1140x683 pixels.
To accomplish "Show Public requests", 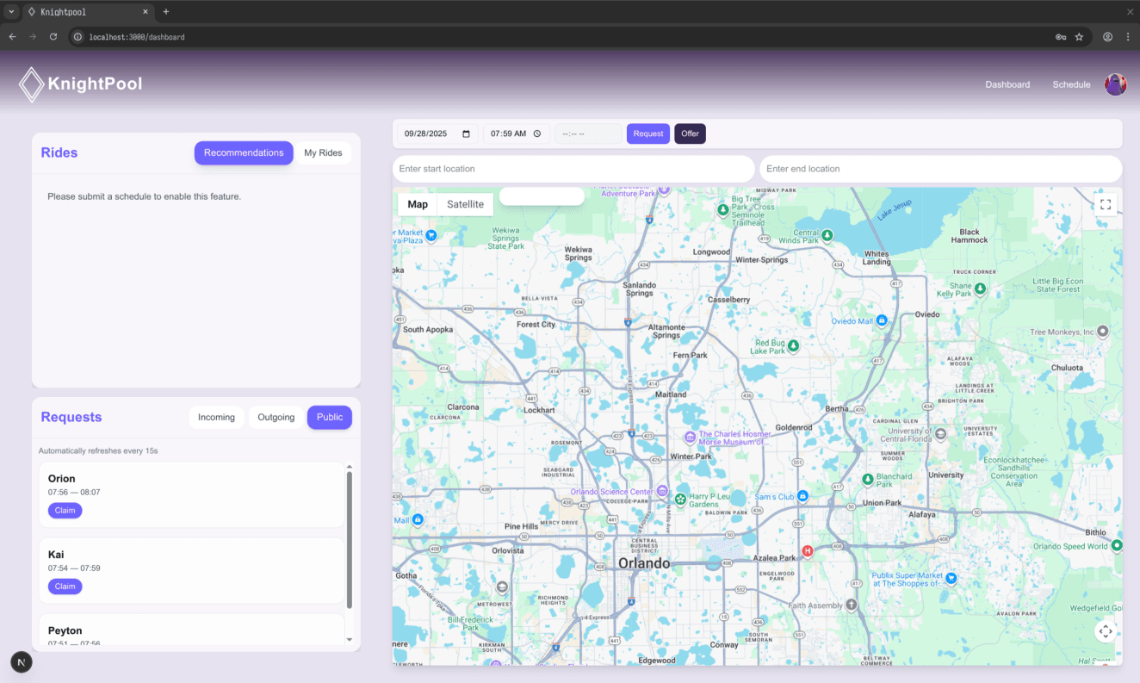I will click(330, 417).
